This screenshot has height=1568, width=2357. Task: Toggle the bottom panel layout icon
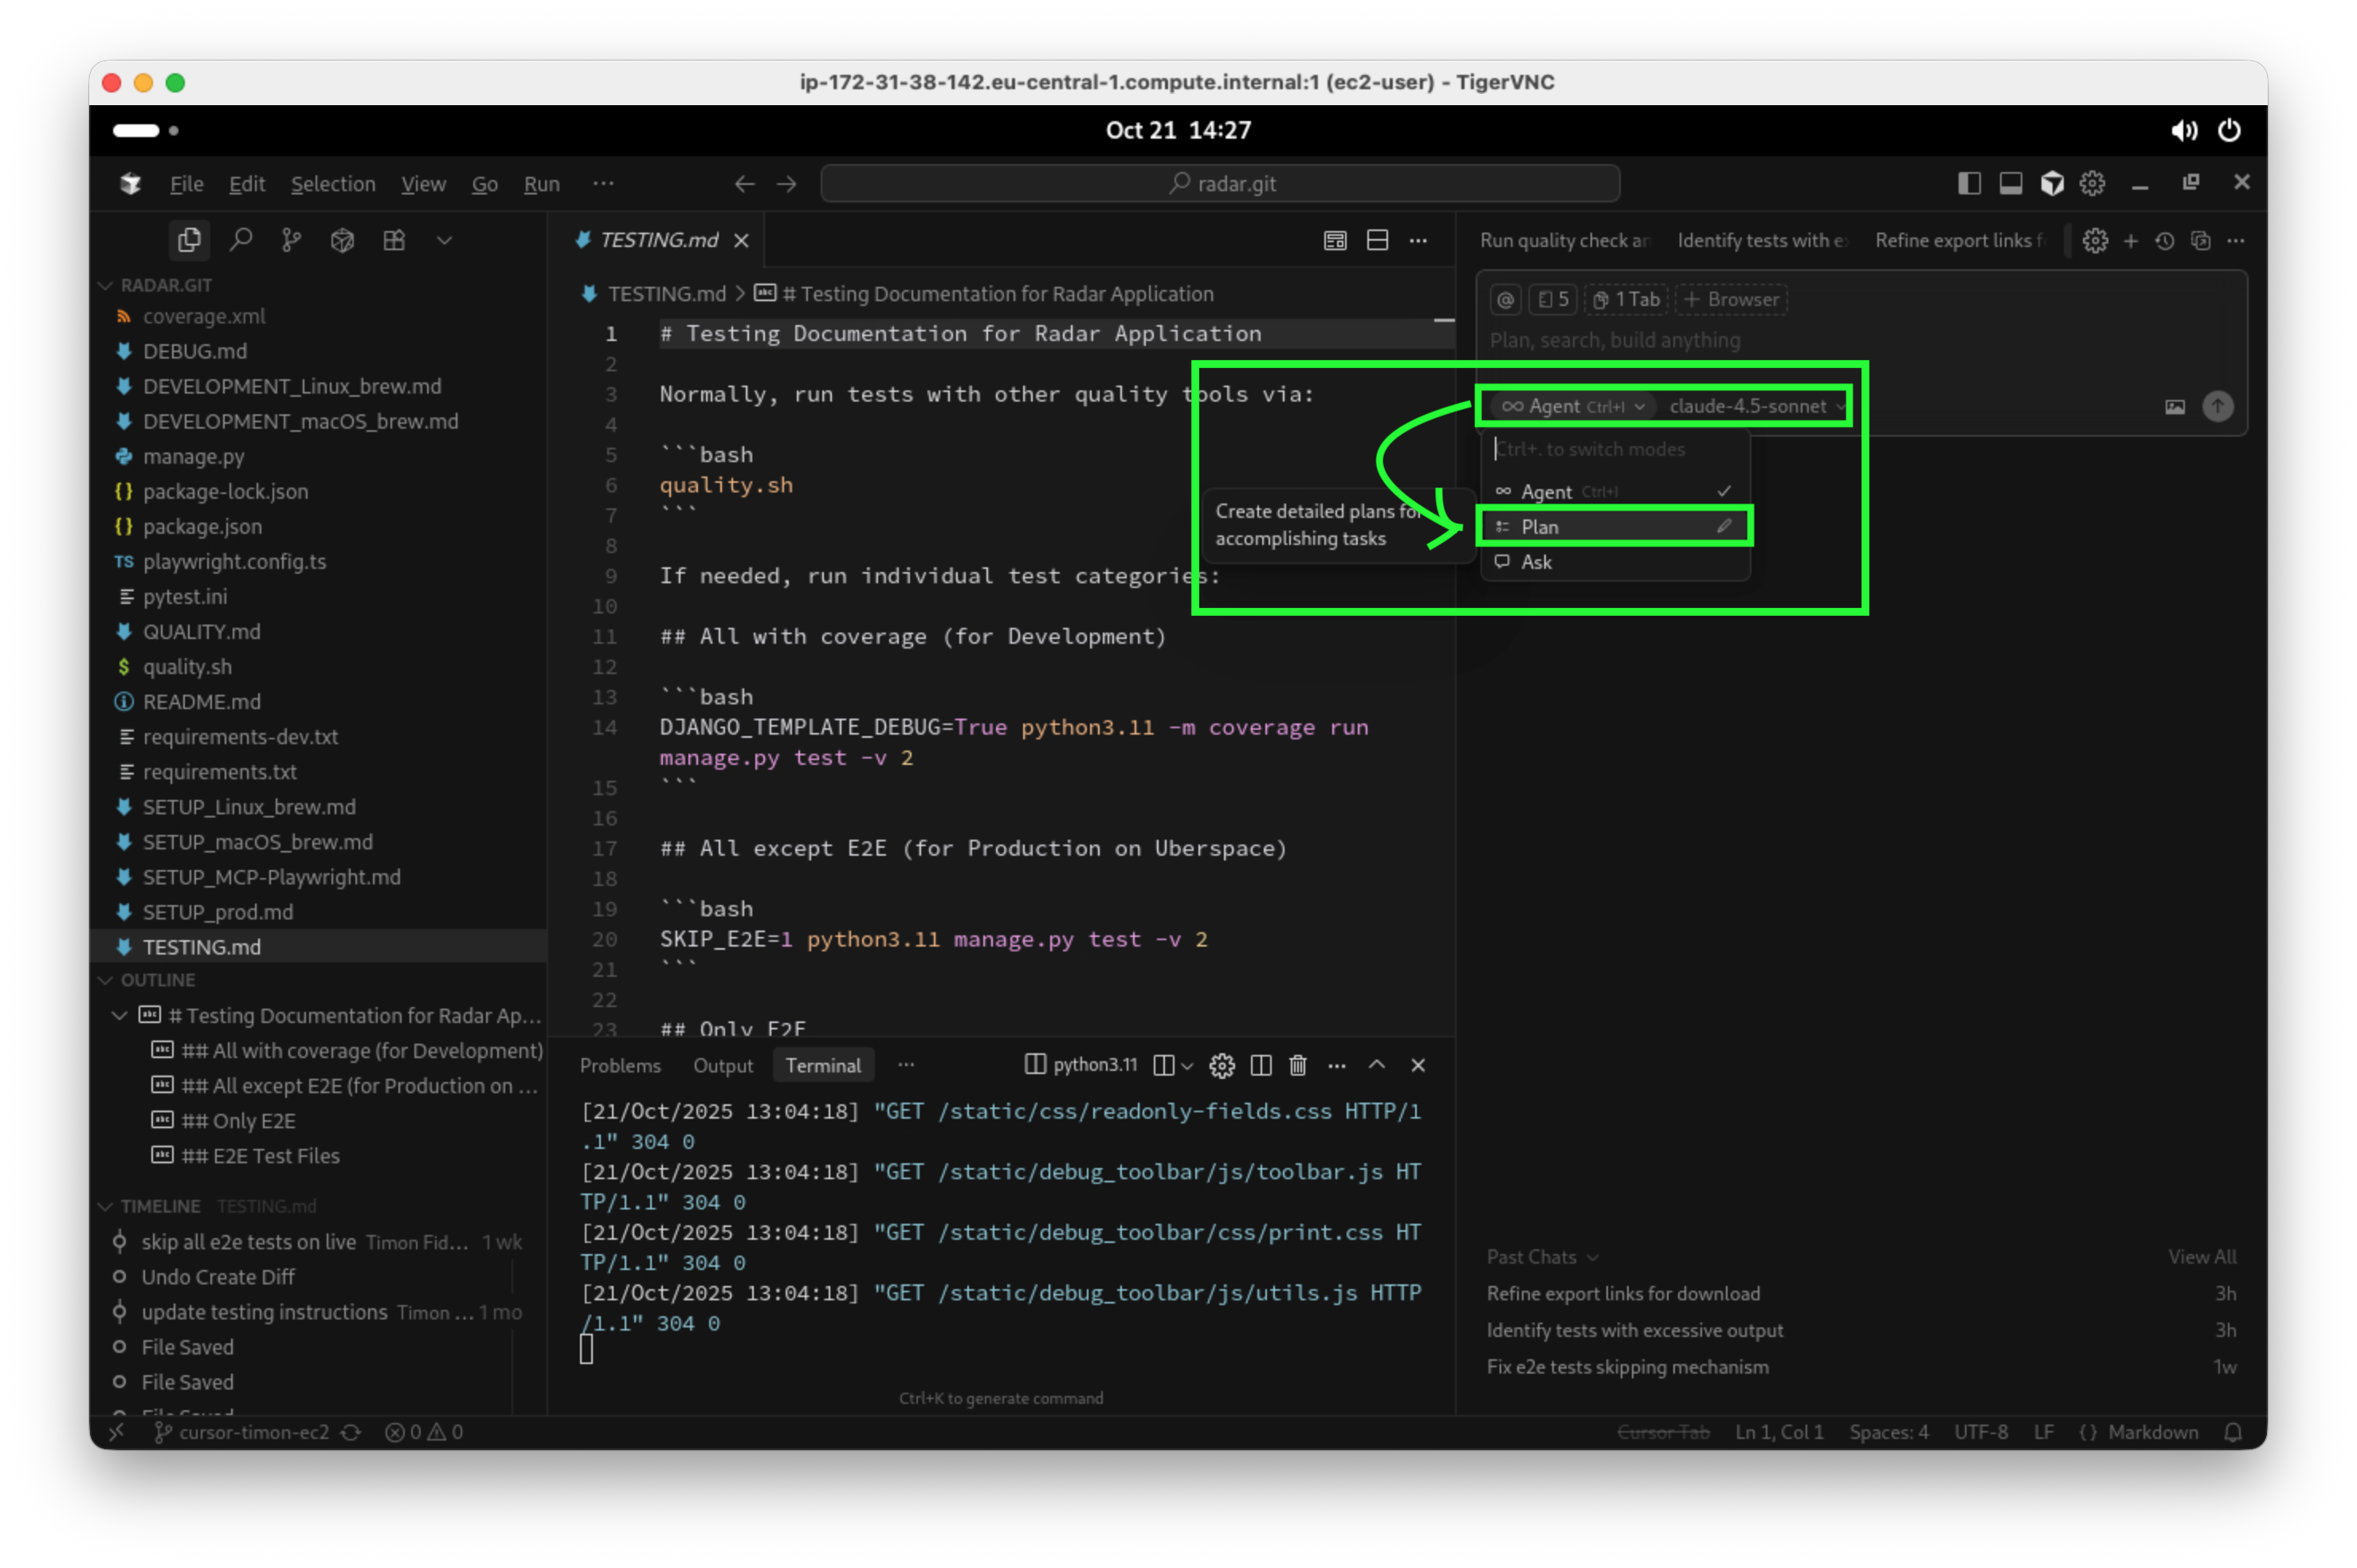pyautogui.click(x=2010, y=183)
